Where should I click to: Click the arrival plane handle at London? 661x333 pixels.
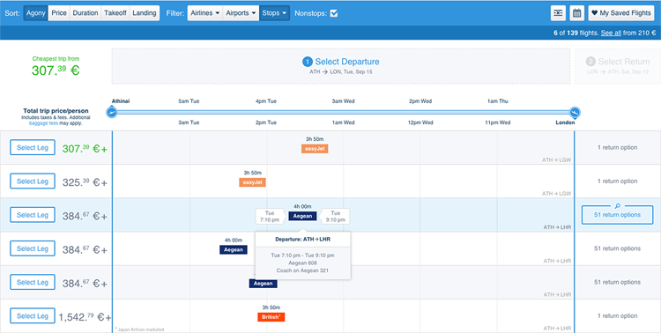pos(574,112)
